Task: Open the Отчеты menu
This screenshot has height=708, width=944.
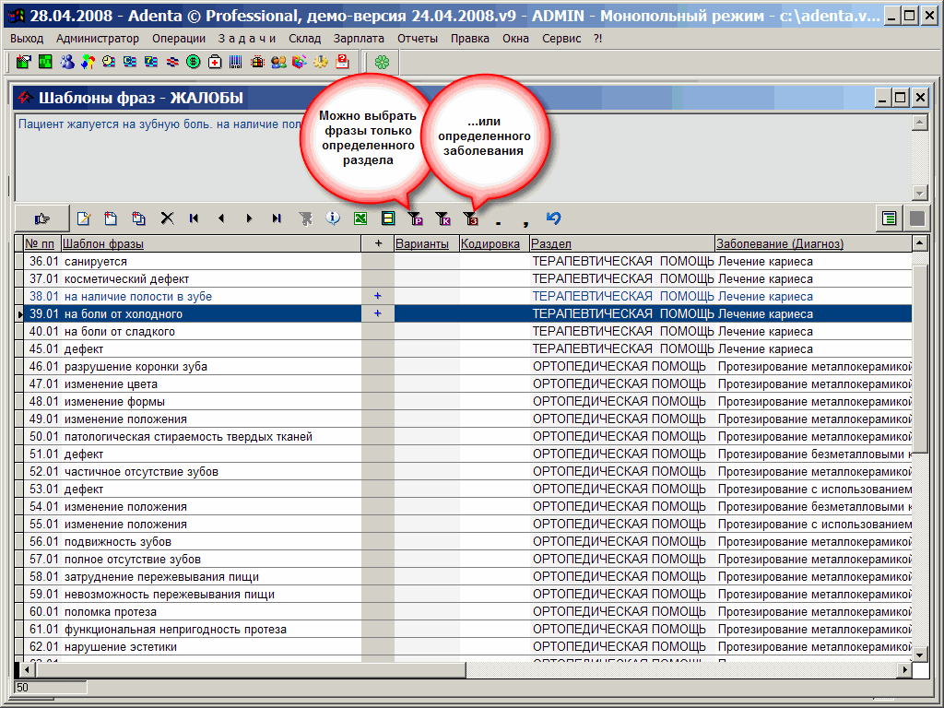Action: [x=418, y=39]
